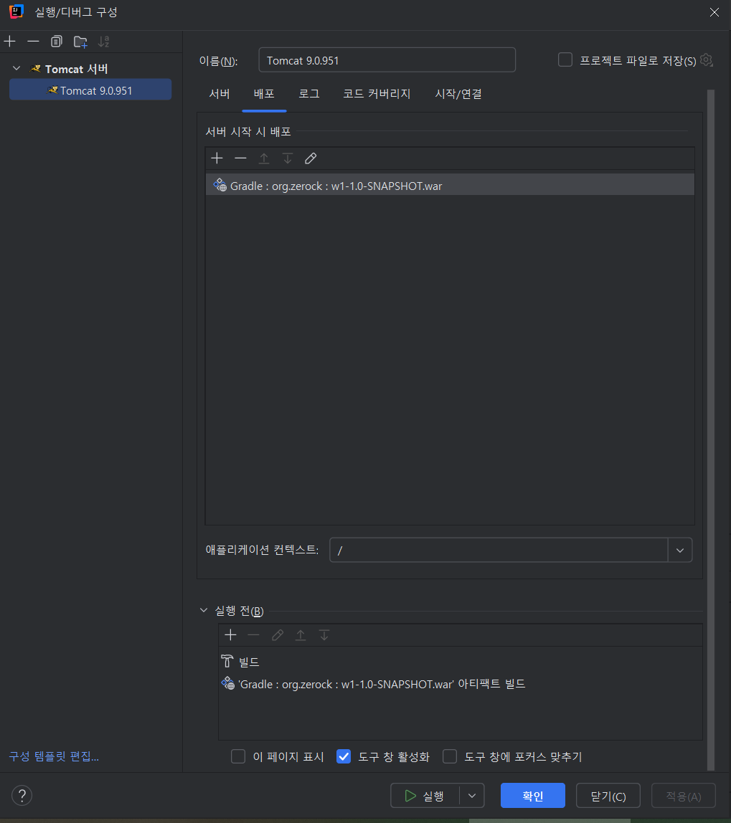Open help with the question mark button
The width and height of the screenshot is (731, 823).
tap(22, 796)
